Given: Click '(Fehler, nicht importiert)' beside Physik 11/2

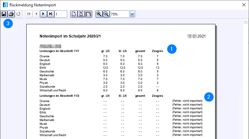Looking at the screenshot, I should (188, 127).
